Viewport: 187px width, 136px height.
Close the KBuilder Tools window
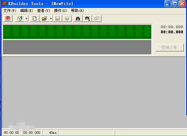(182, 3)
